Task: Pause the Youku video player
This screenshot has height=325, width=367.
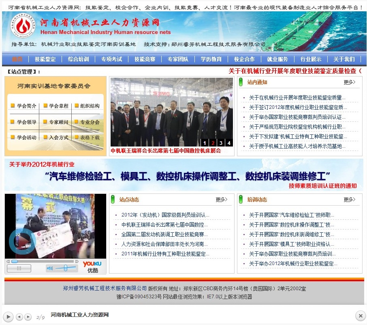Action: click(x=19, y=268)
